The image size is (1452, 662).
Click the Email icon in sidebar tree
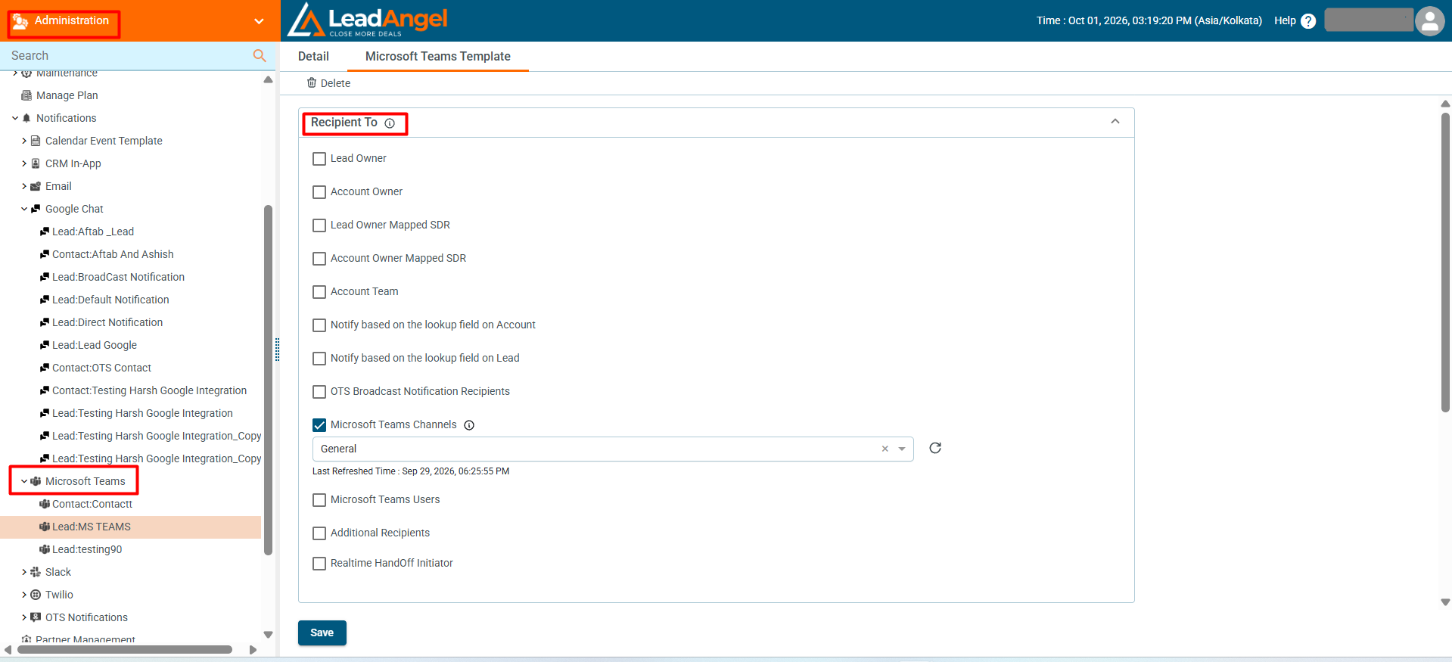click(36, 186)
